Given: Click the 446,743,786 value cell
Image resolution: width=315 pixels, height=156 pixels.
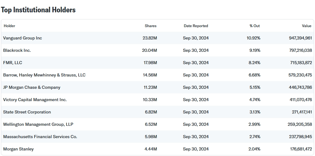Looking at the screenshot, I should 300,87.
